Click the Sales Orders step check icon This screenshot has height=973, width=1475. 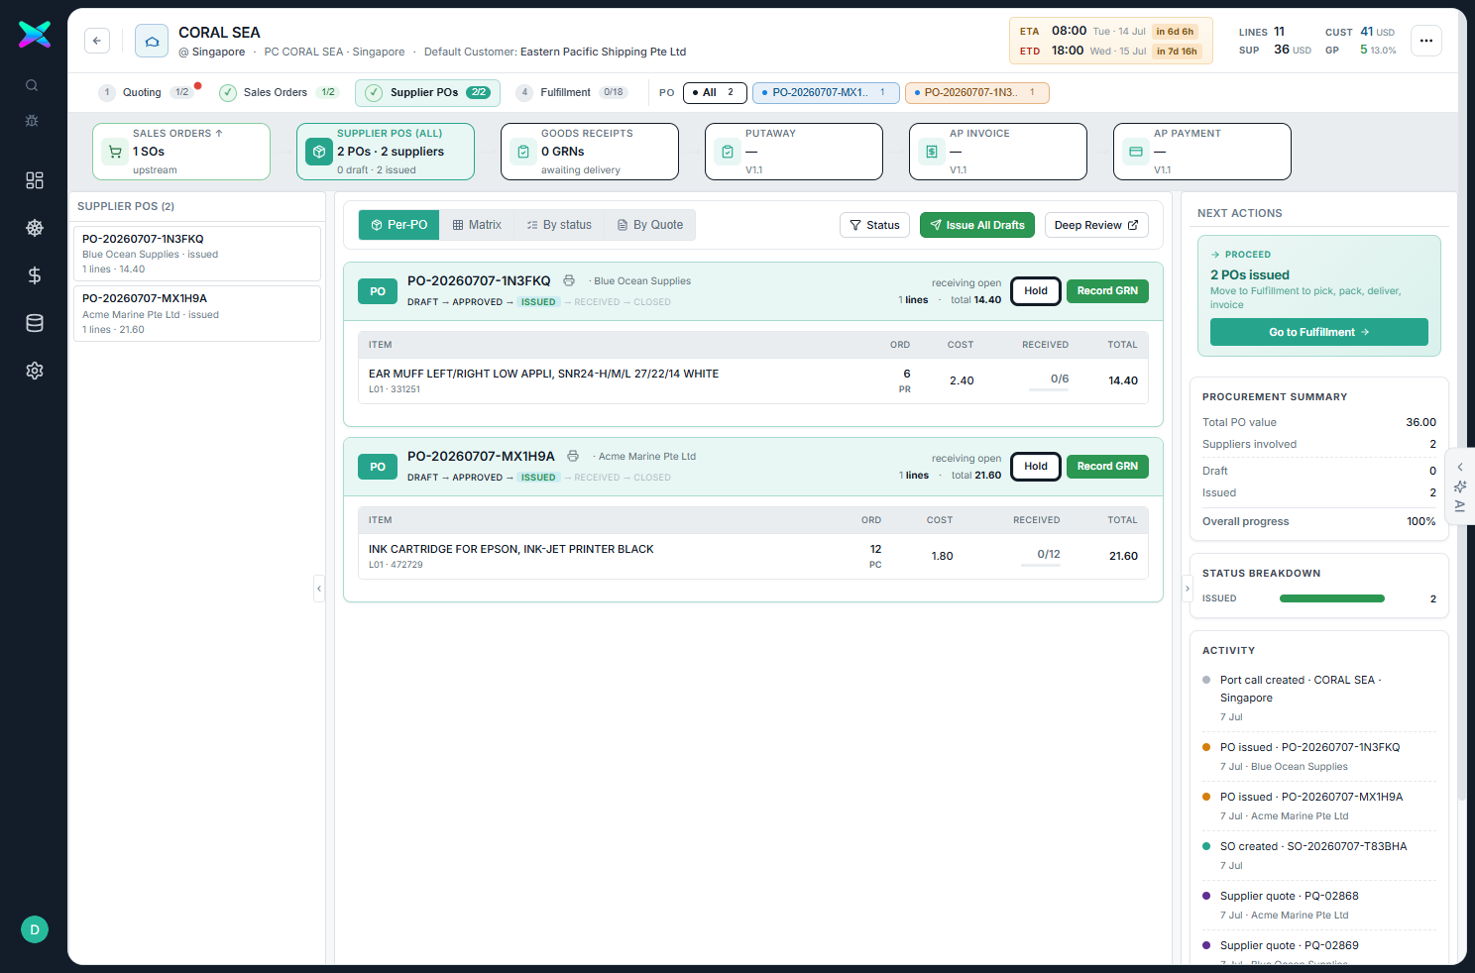coord(228,92)
